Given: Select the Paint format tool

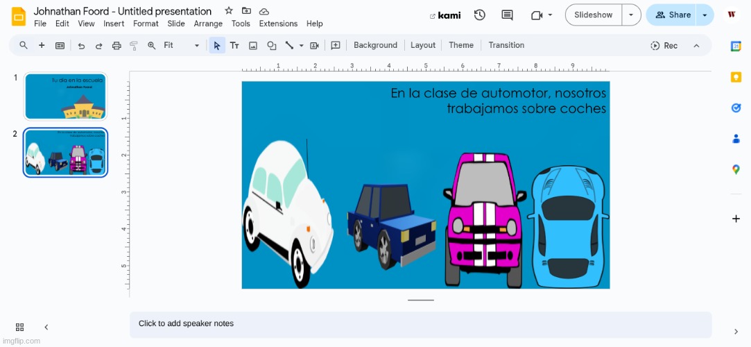Looking at the screenshot, I should coord(134,46).
